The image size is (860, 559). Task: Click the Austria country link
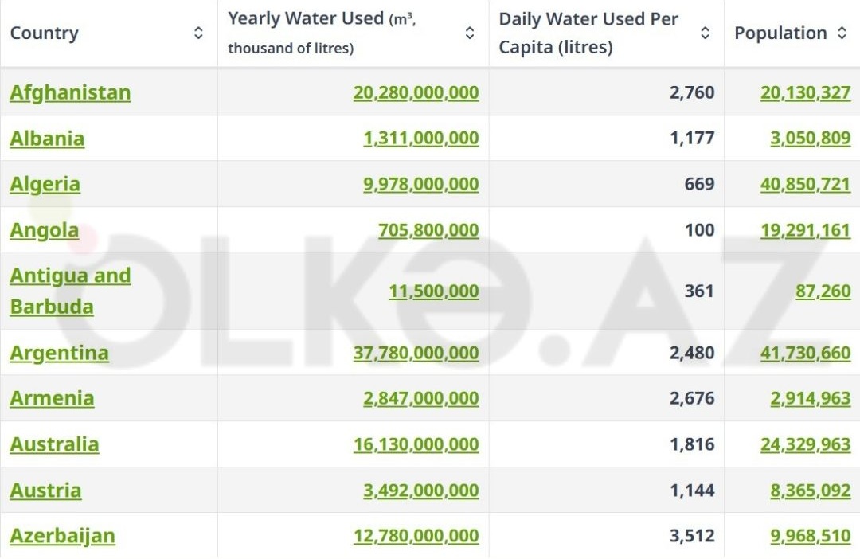[x=45, y=491]
